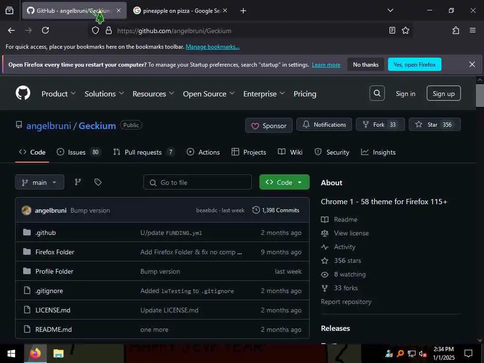Open the Windows notification center
This screenshot has height=363, width=484.
[468, 354]
